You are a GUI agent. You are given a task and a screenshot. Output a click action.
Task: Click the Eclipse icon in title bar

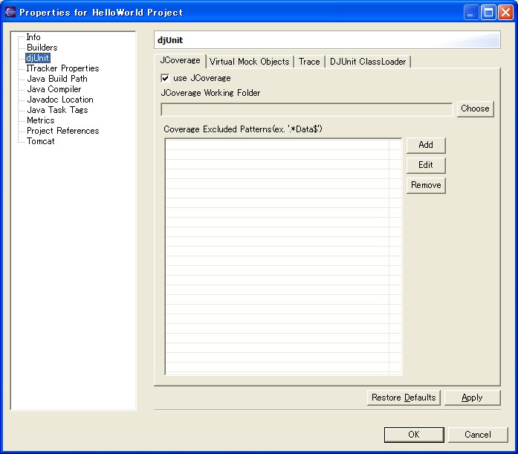coord(10,12)
